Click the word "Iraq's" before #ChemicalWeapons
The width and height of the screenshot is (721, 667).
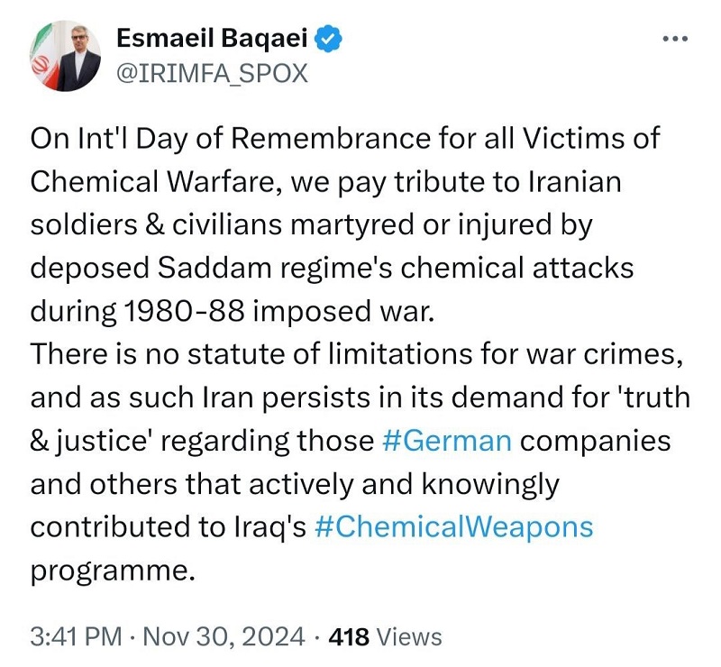(269, 528)
